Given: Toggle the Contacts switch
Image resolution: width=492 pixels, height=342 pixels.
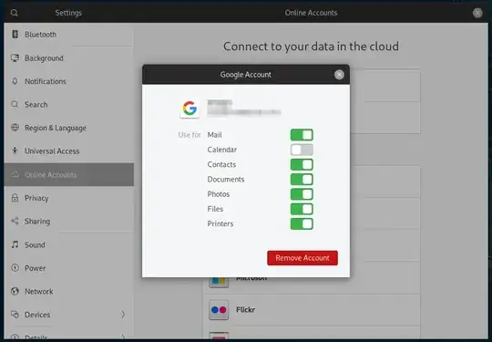Looking at the screenshot, I should (302, 164).
